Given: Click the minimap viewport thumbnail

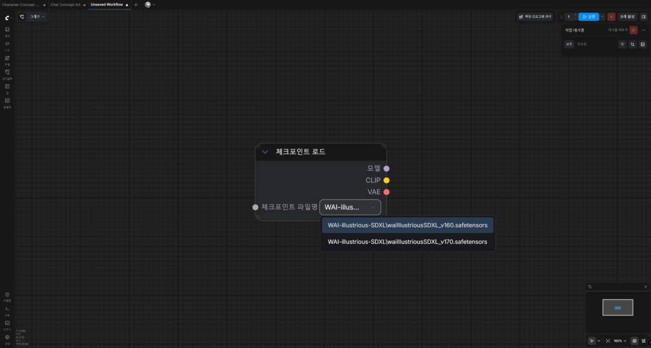Looking at the screenshot, I should coord(618,307).
